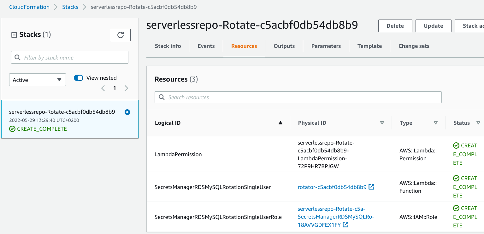Go to next stacks page arrow

(x=127, y=88)
